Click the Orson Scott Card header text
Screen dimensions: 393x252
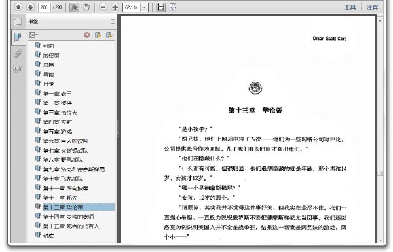[329, 39]
